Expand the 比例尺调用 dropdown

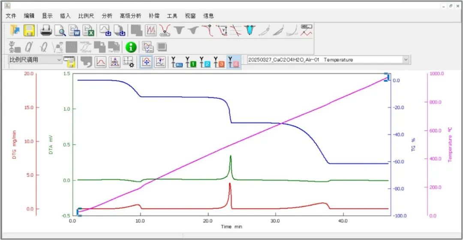coord(59,60)
